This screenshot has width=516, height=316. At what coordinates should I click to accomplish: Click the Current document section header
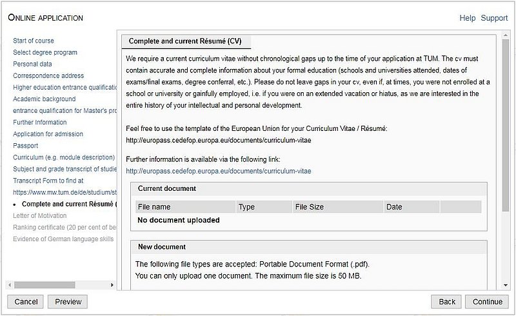309,188
